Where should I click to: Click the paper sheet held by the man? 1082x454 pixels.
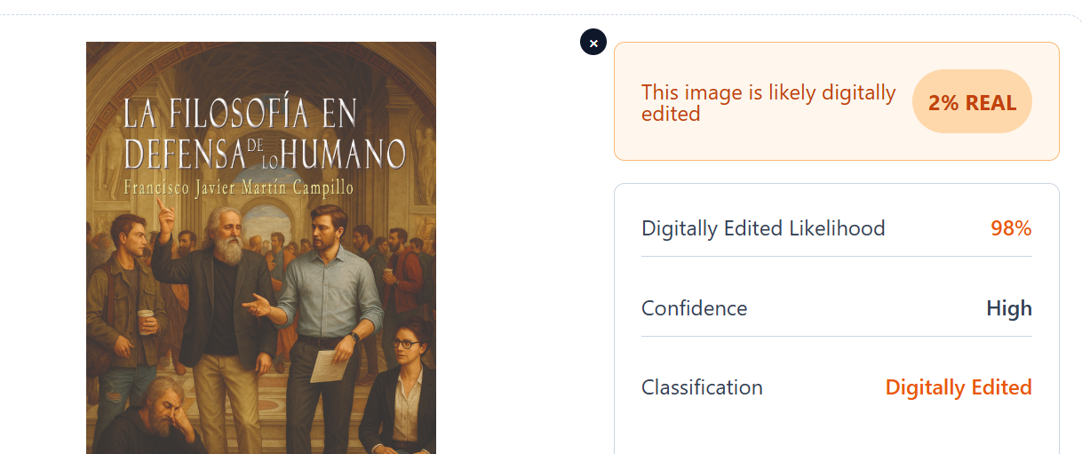tap(328, 365)
